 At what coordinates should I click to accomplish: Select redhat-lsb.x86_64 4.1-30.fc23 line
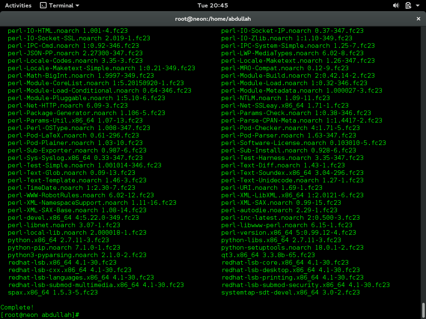62,263
